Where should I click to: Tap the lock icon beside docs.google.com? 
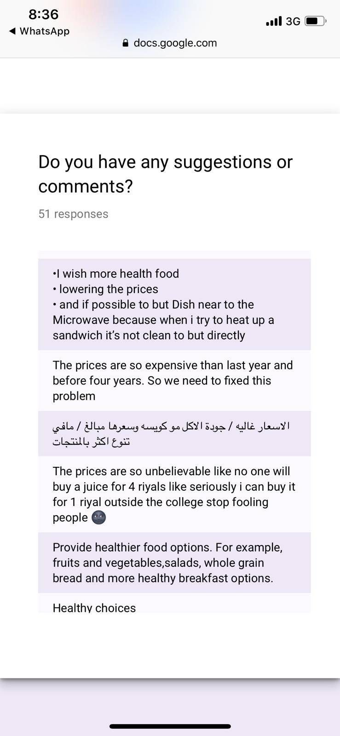[x=126, y=43]
